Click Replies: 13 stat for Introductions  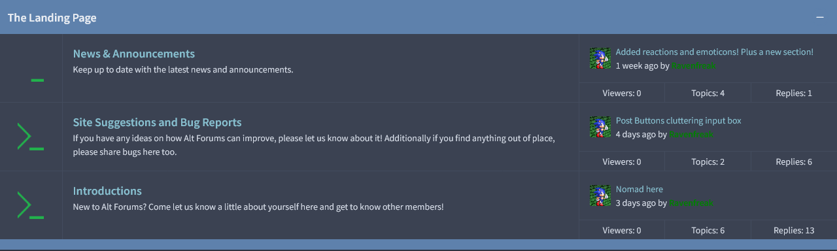(x=794, y=230)
